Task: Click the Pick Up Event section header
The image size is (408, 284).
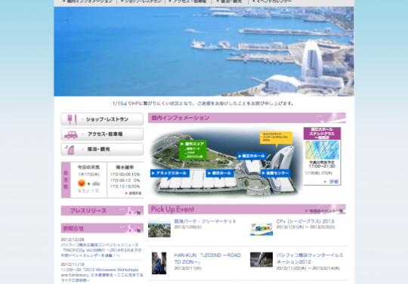Action: coord(247,209)
